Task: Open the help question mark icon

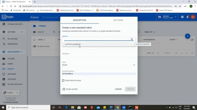Action: tap(182, 17)
